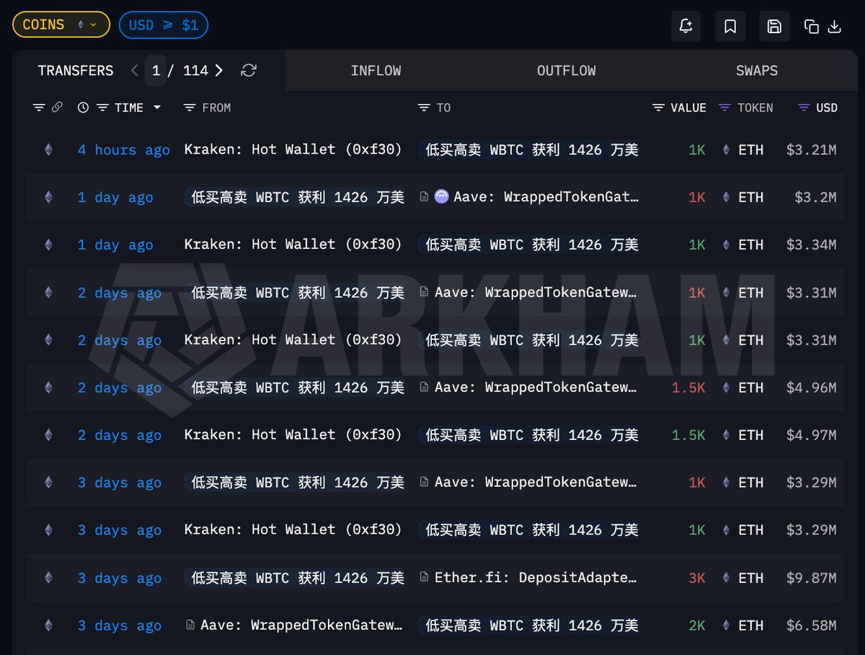This screenshot has width=865, height=655.
Task: Click ETH token icon in the $4.96M row
Action: [x=727, y=387]
